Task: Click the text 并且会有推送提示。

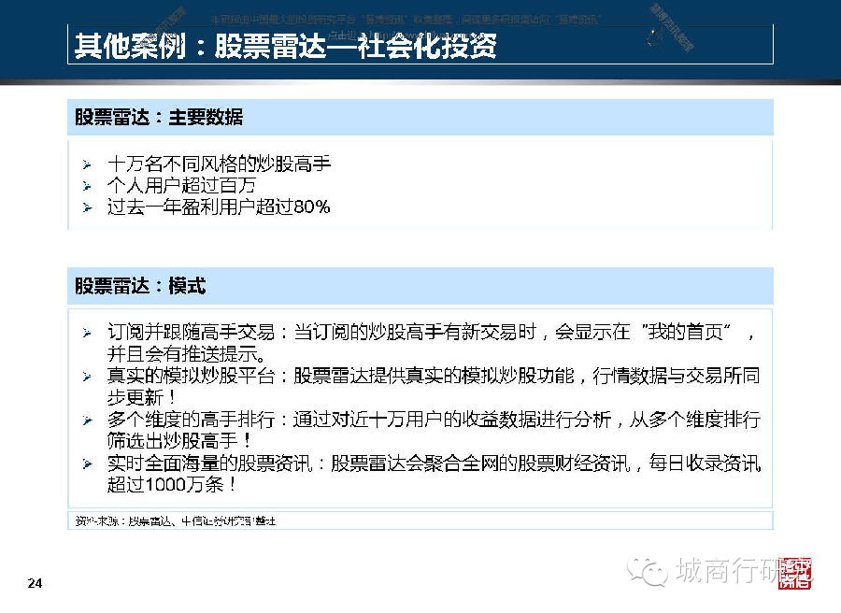Action: click(186, 354)
